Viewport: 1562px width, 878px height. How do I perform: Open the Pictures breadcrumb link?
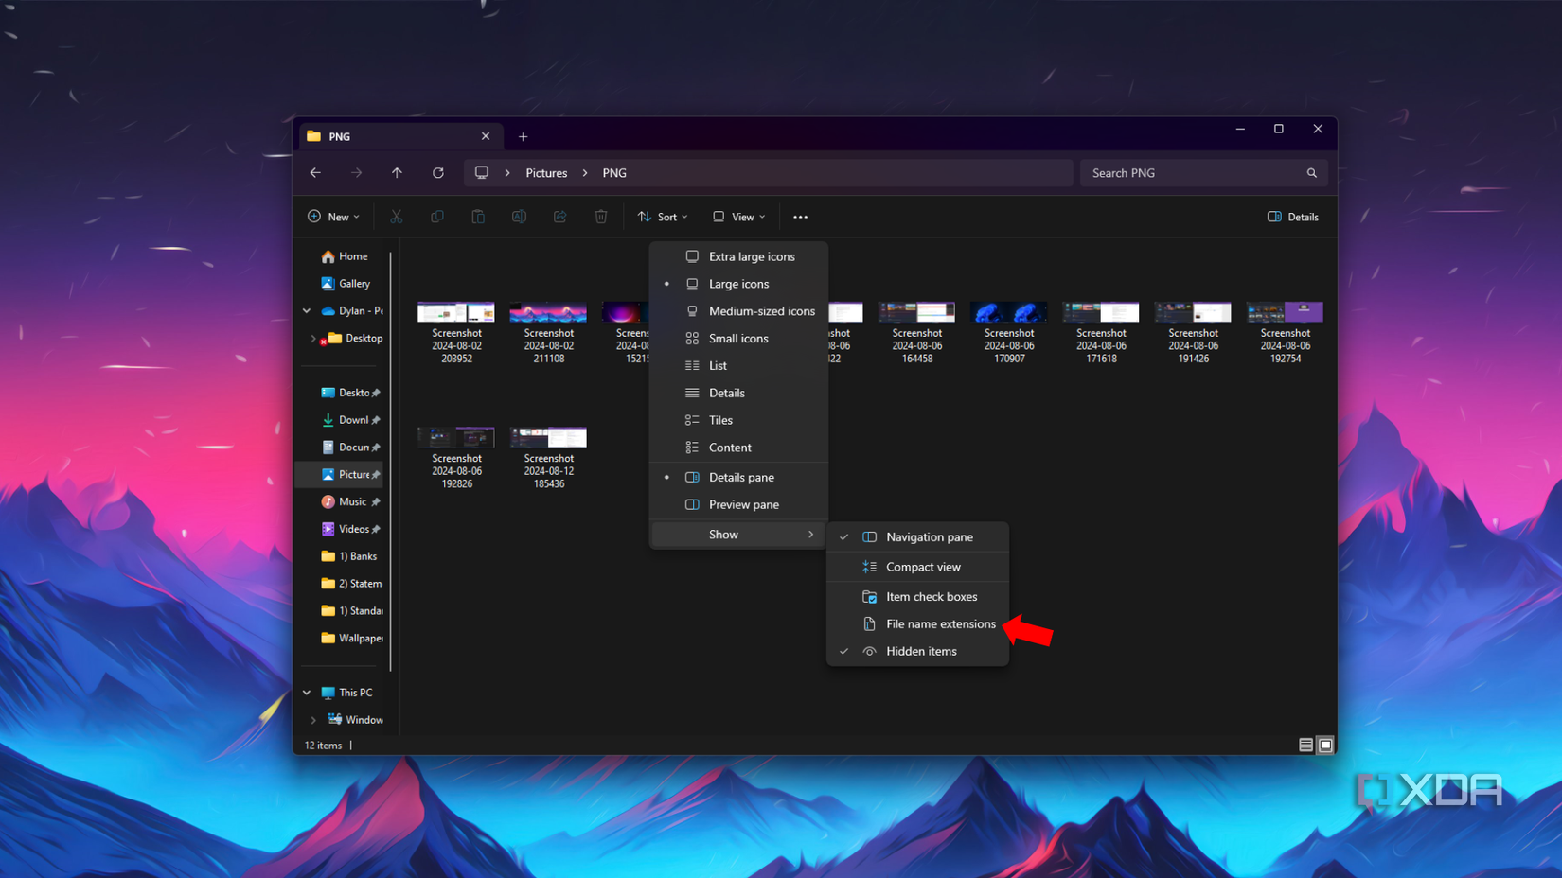click(546, 172)
